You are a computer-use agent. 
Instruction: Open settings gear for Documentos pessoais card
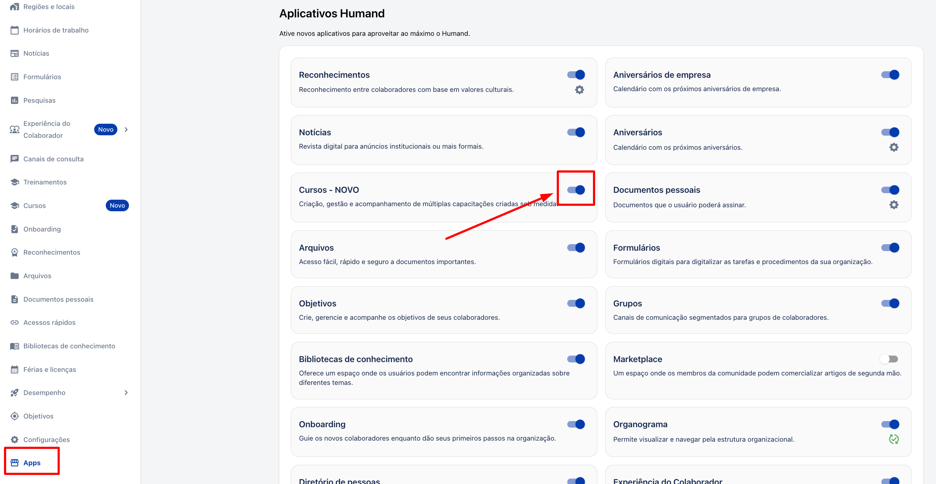(x=894, y=205)
